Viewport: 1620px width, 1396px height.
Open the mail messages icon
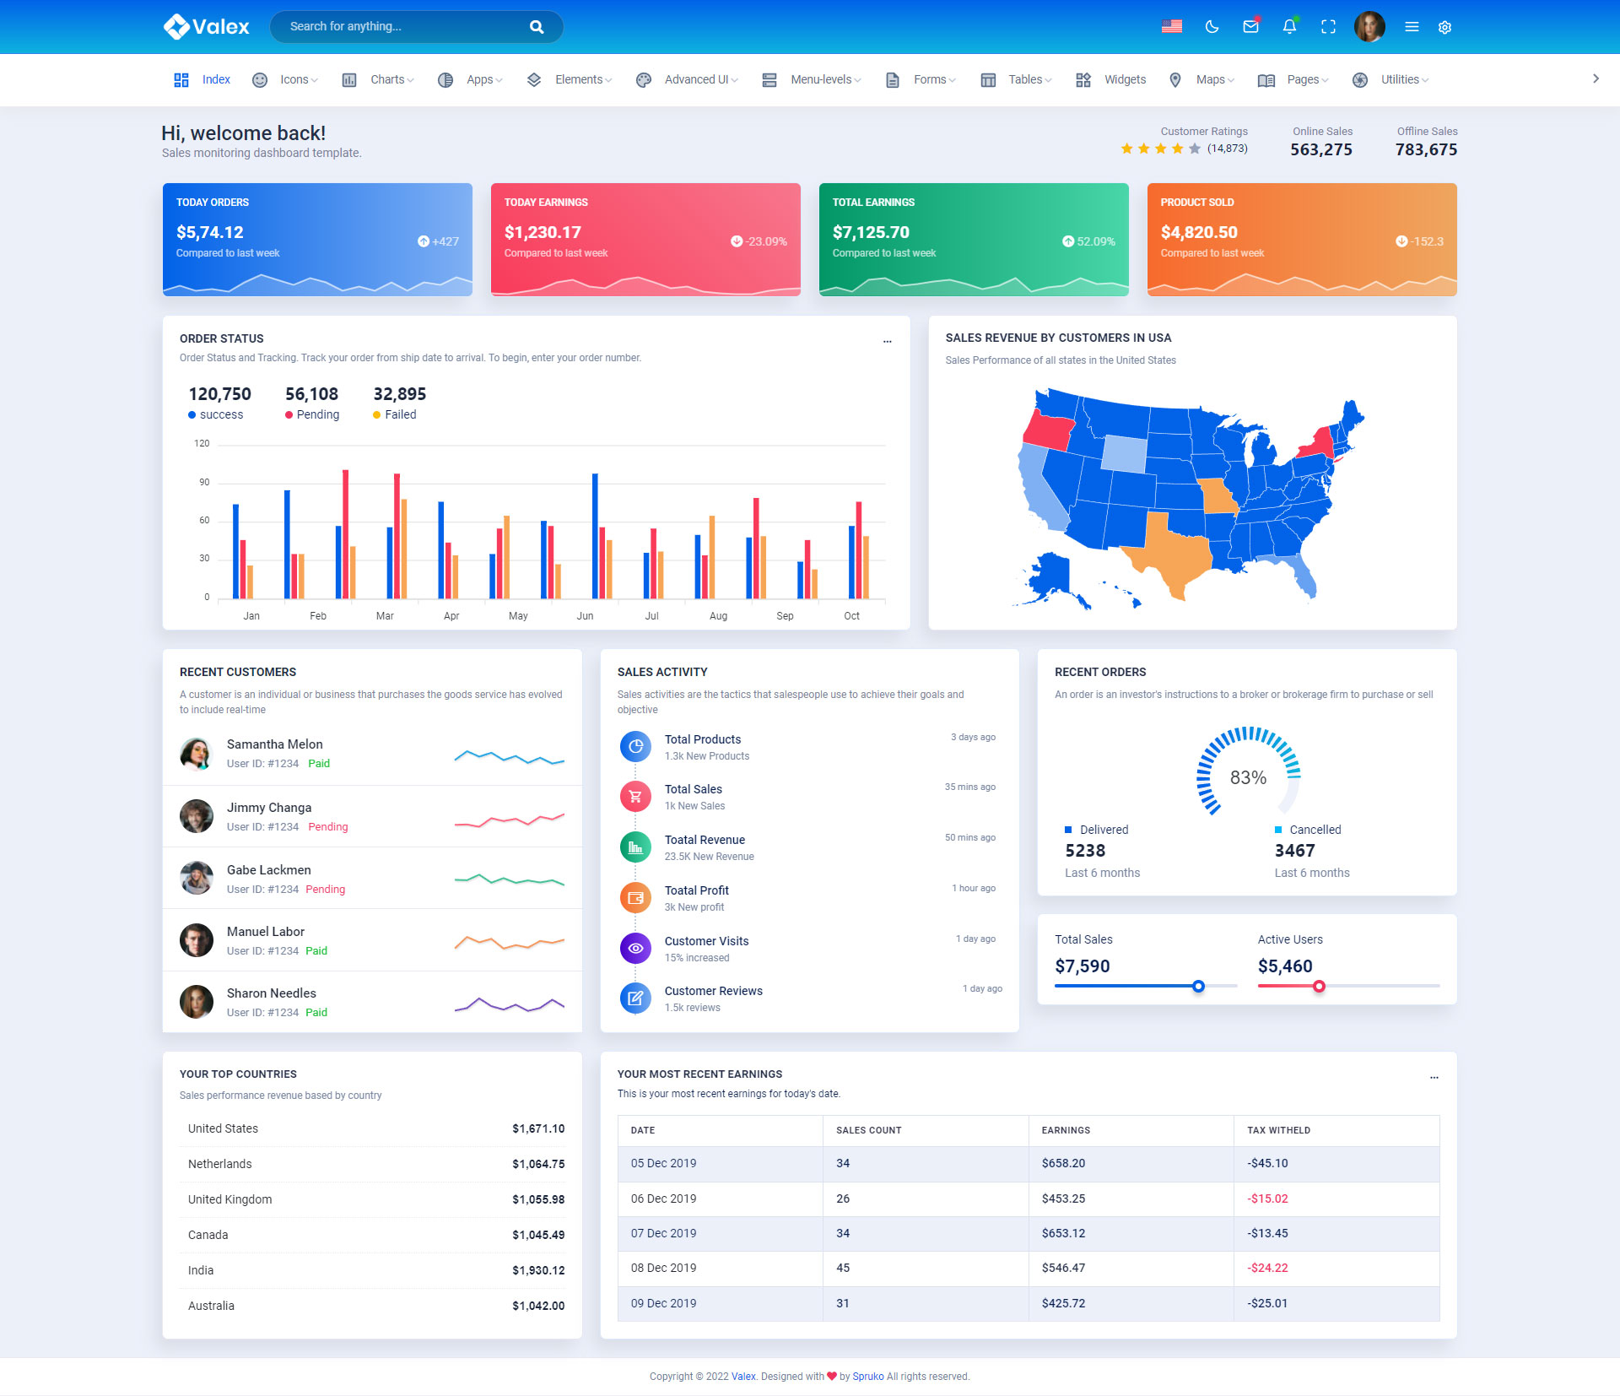pyautogui.click(x=1250, y=27)
